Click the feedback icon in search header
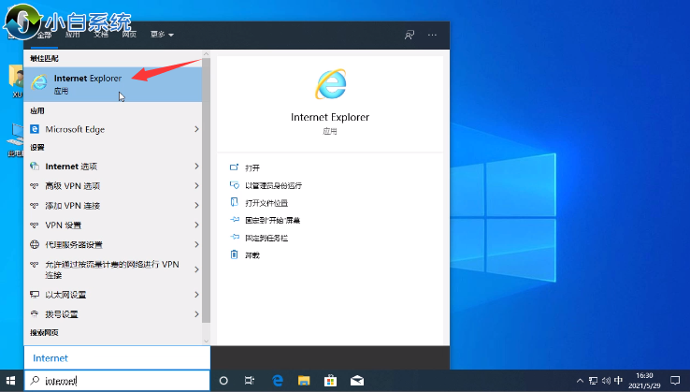Image resolution: width=690 pixels, height=392 pixels. (x=409, y=35)
